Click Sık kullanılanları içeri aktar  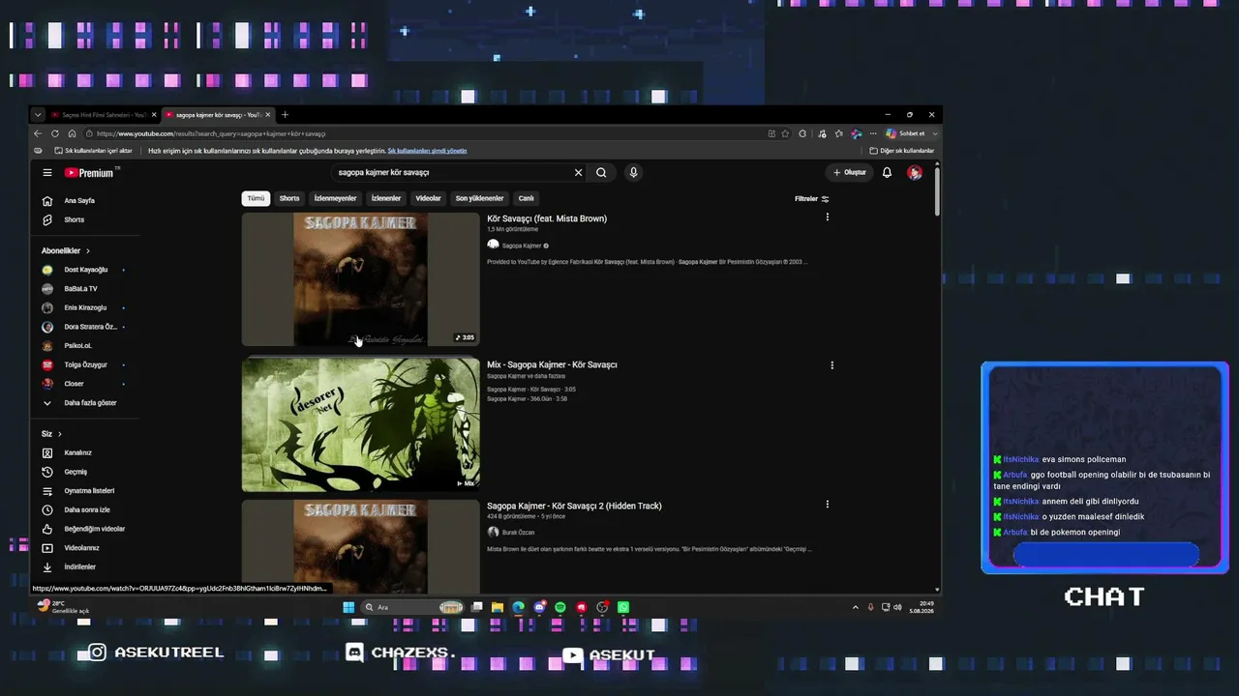[93, 151]
